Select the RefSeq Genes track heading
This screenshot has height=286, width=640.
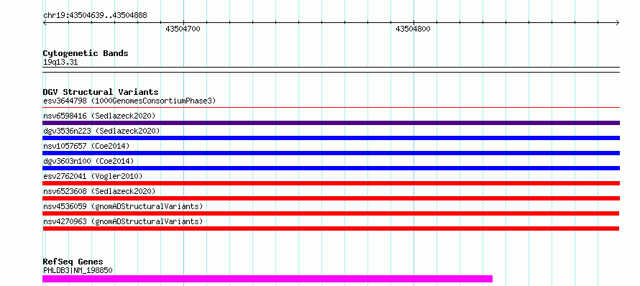click(73, 262)
